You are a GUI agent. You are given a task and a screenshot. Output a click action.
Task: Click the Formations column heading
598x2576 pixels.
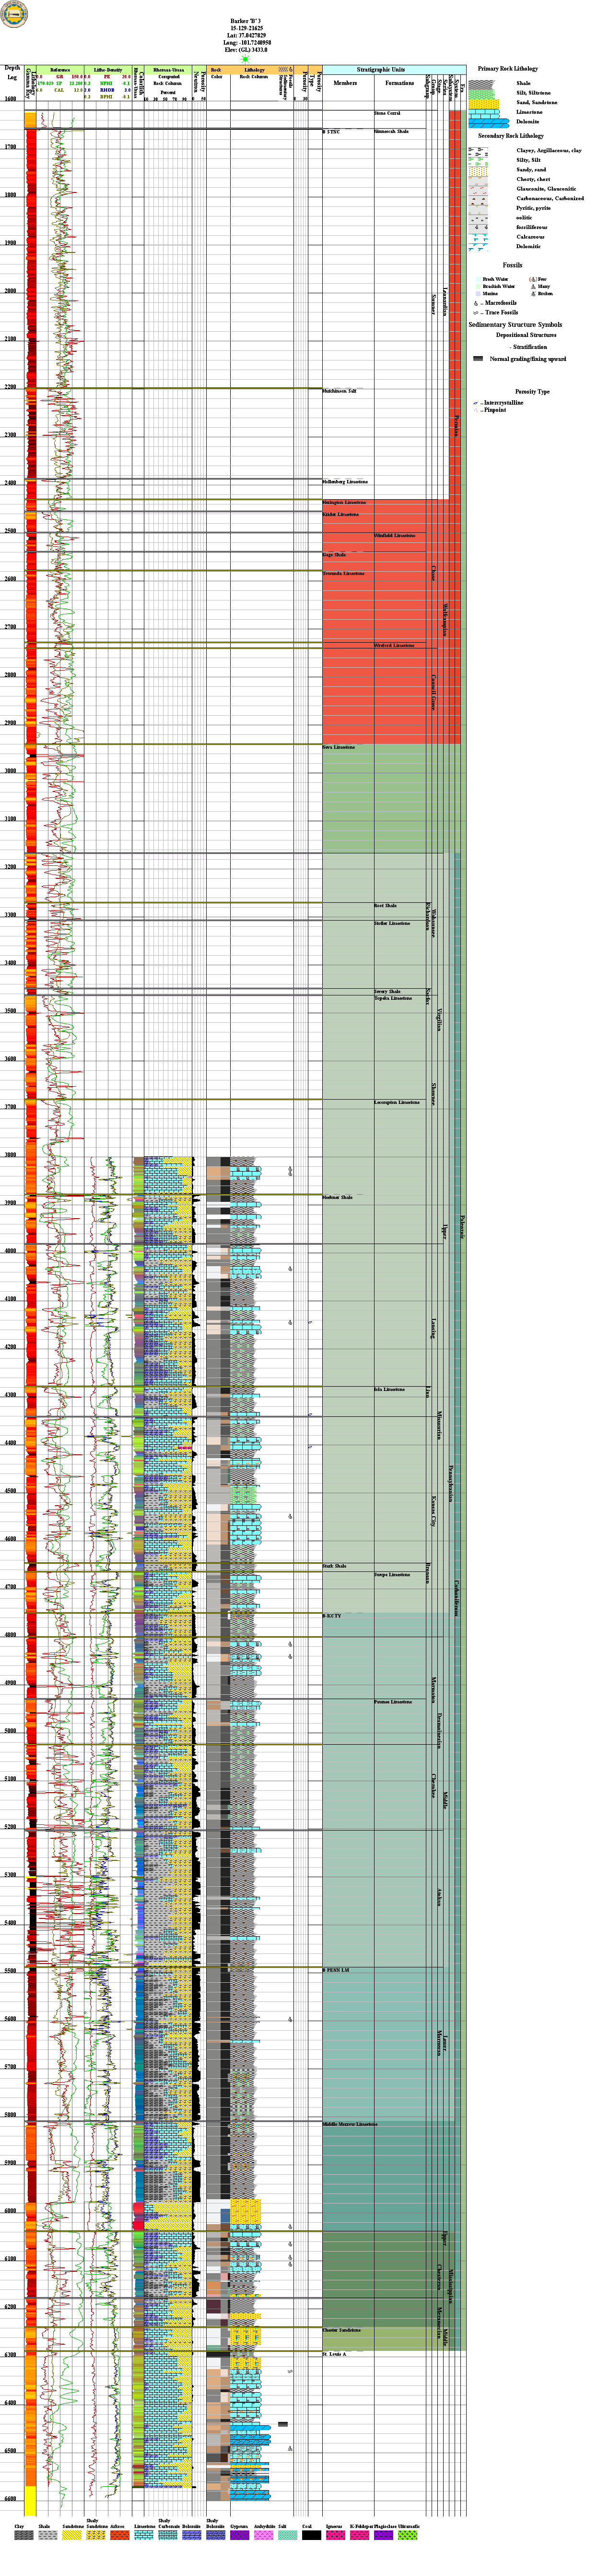pyautogui.click(x=399, y=83)
